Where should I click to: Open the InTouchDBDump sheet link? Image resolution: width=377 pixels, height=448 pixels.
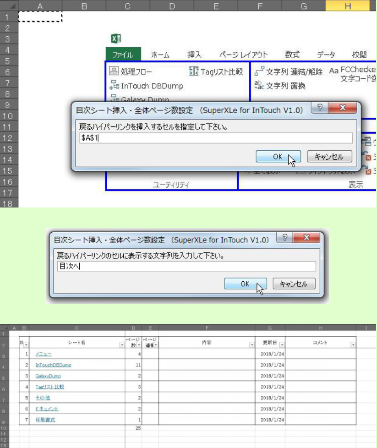(x=53, y=365)
